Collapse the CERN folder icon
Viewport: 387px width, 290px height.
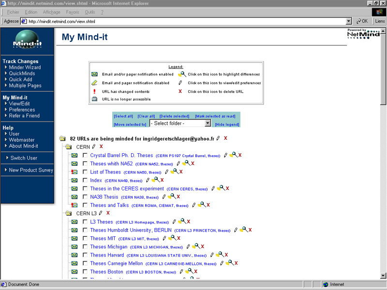click(x=68, y=147)
